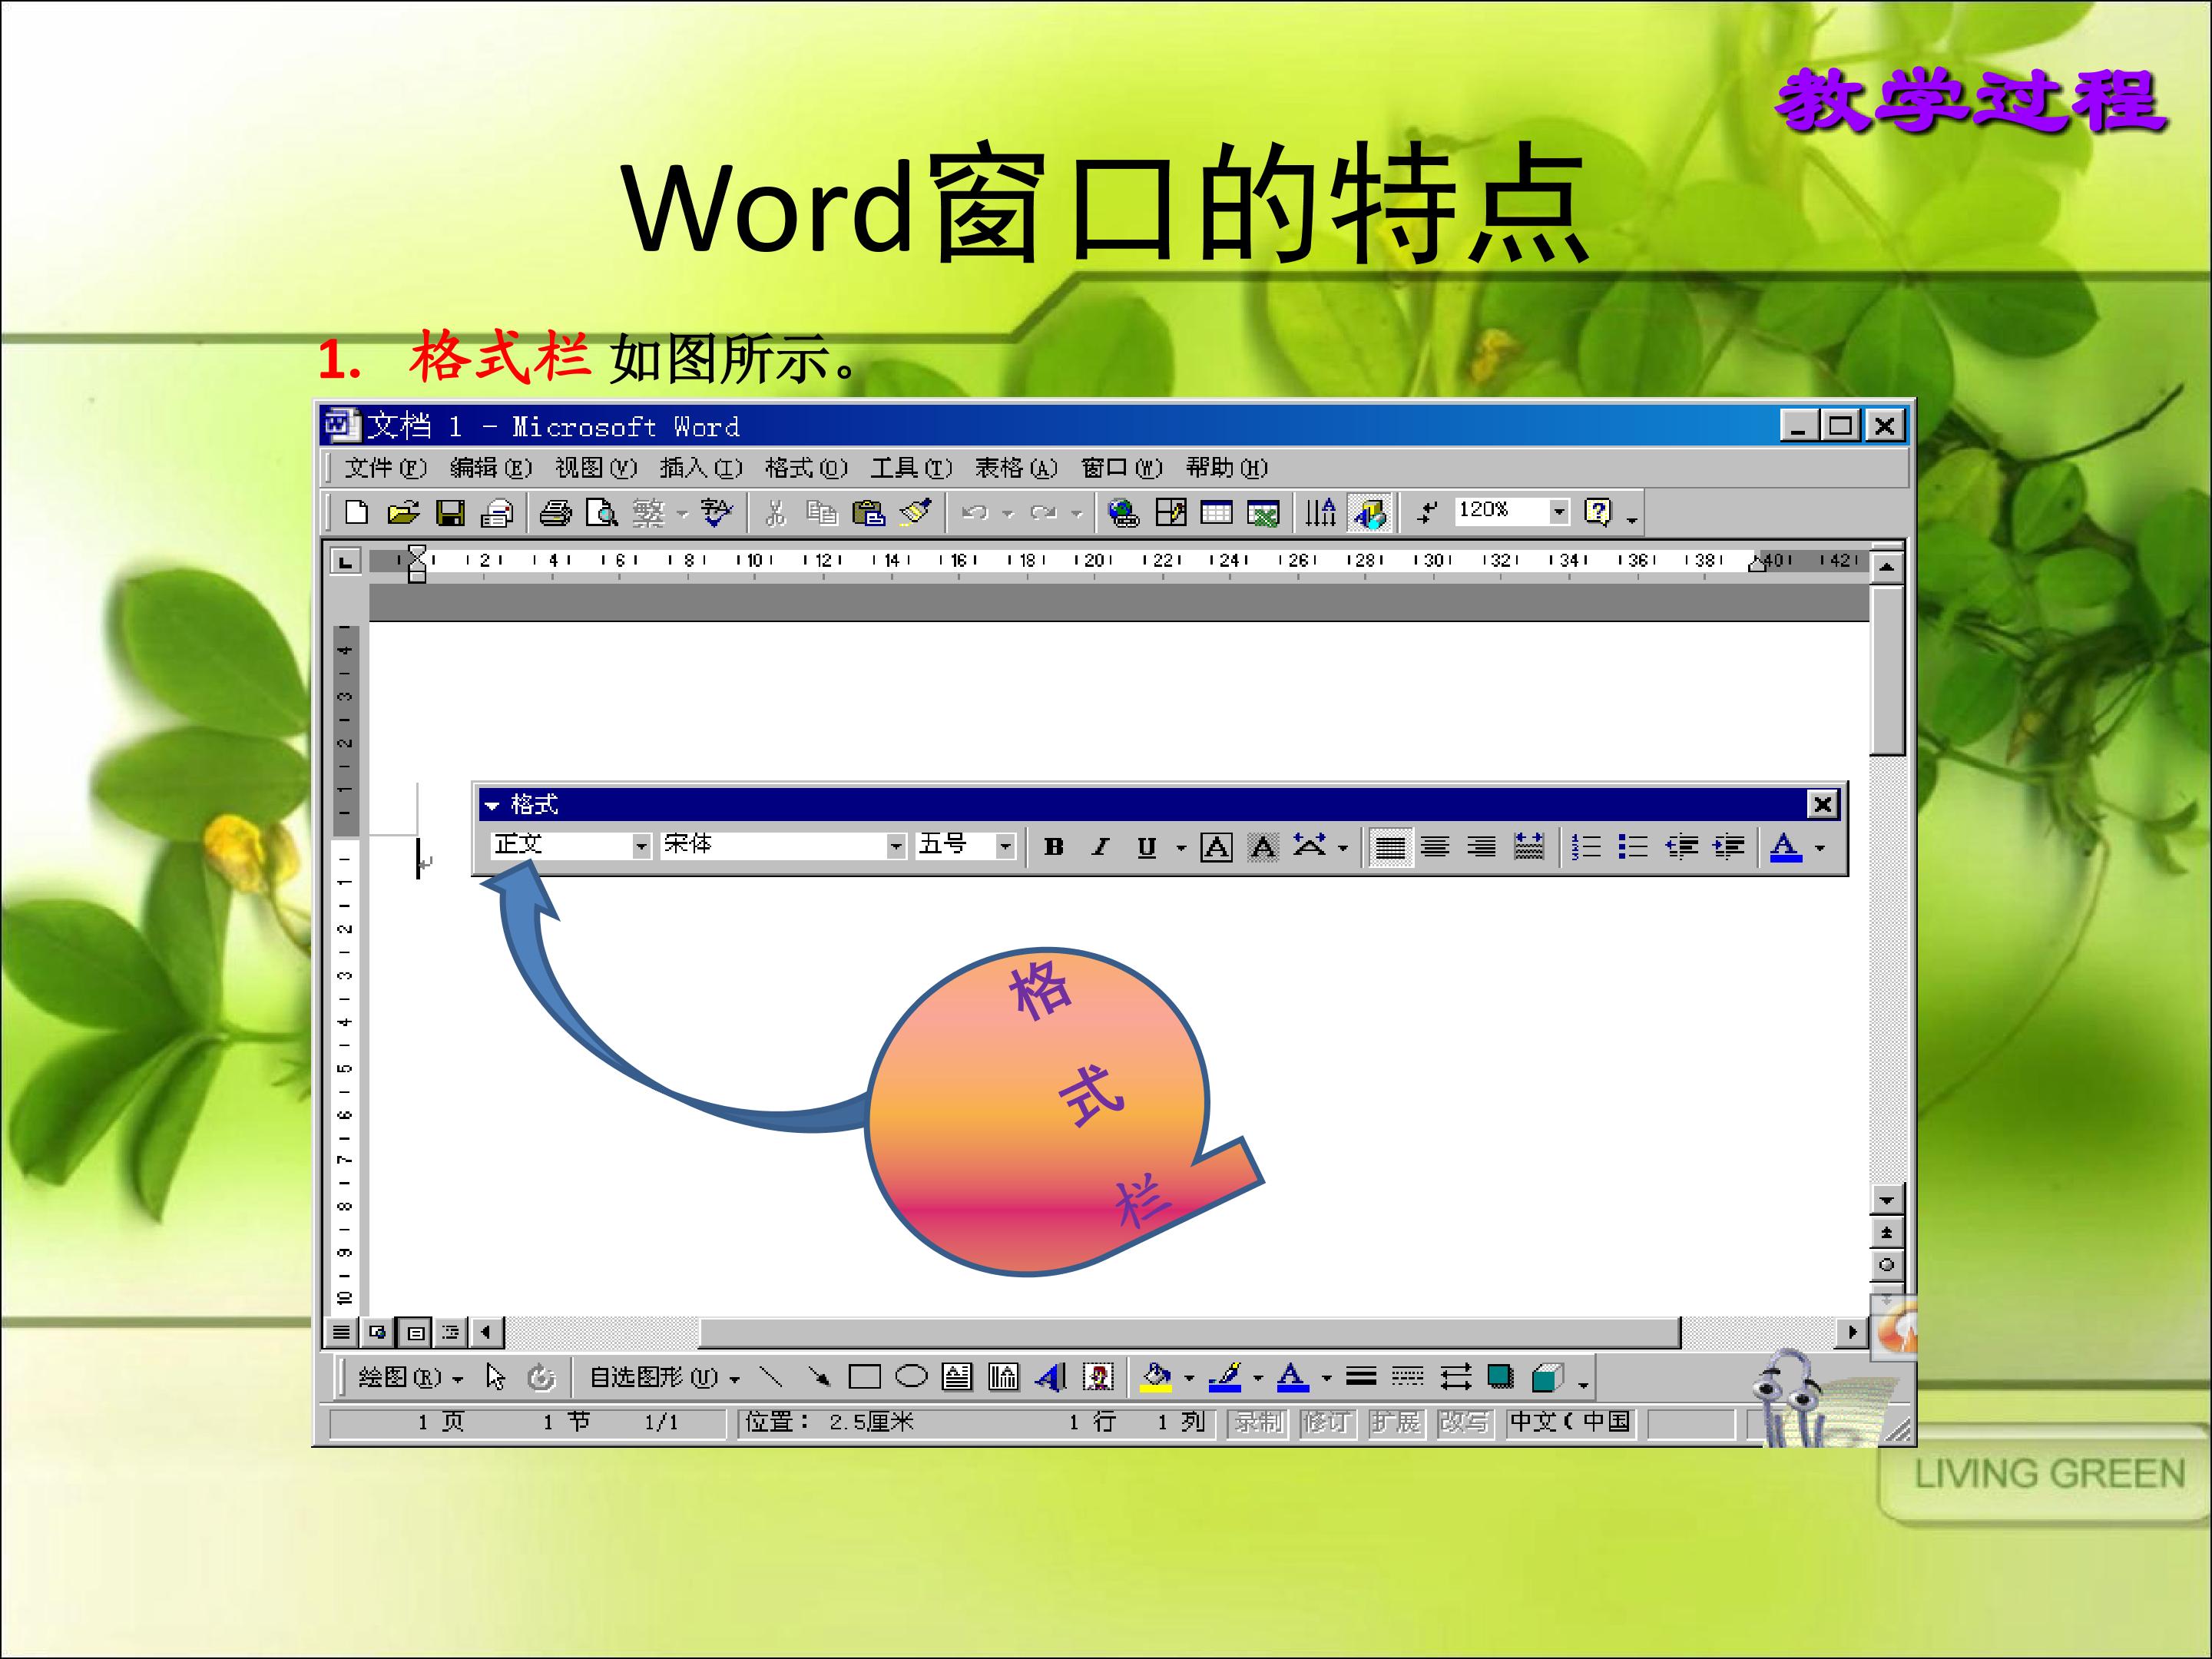Click the New document icon
Image resolution: width=2212 pixels, height=1659 pixels.
click(x=356, y=513)
